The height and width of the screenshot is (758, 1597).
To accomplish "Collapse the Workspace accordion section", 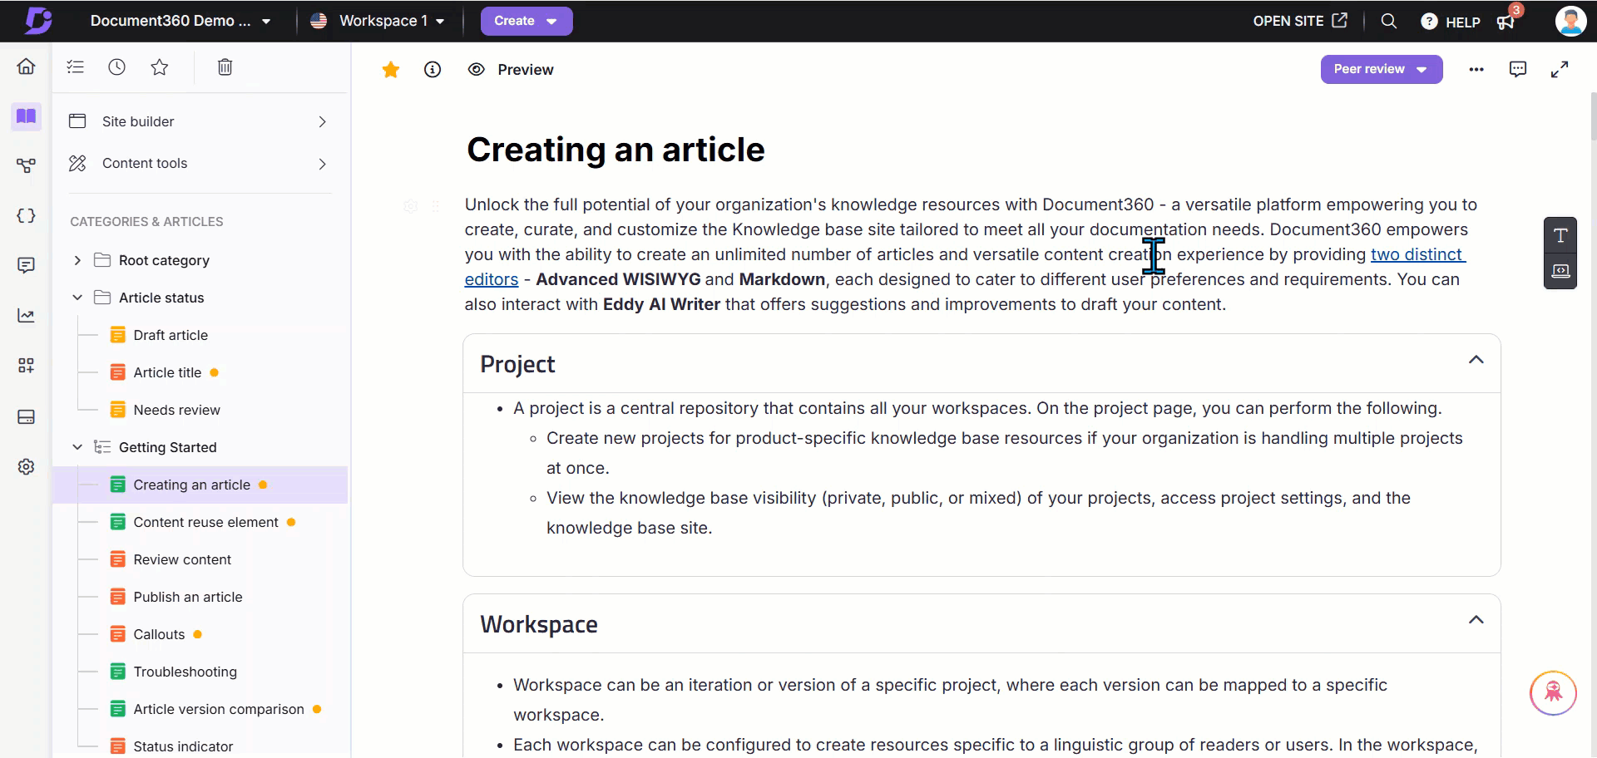I will click(1476, 620).
